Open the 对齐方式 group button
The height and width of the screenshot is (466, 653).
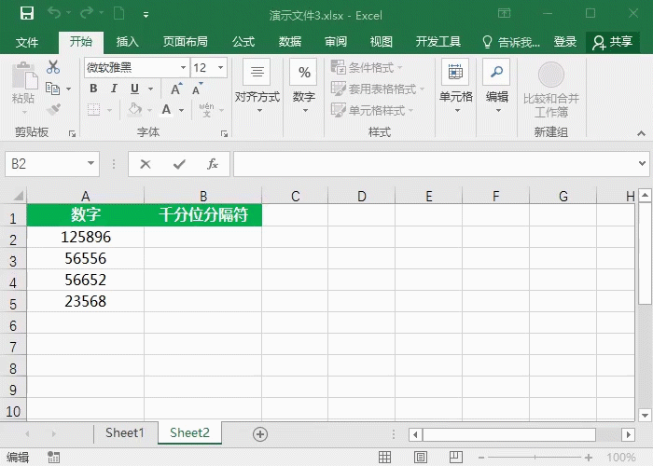click(257, 87)
